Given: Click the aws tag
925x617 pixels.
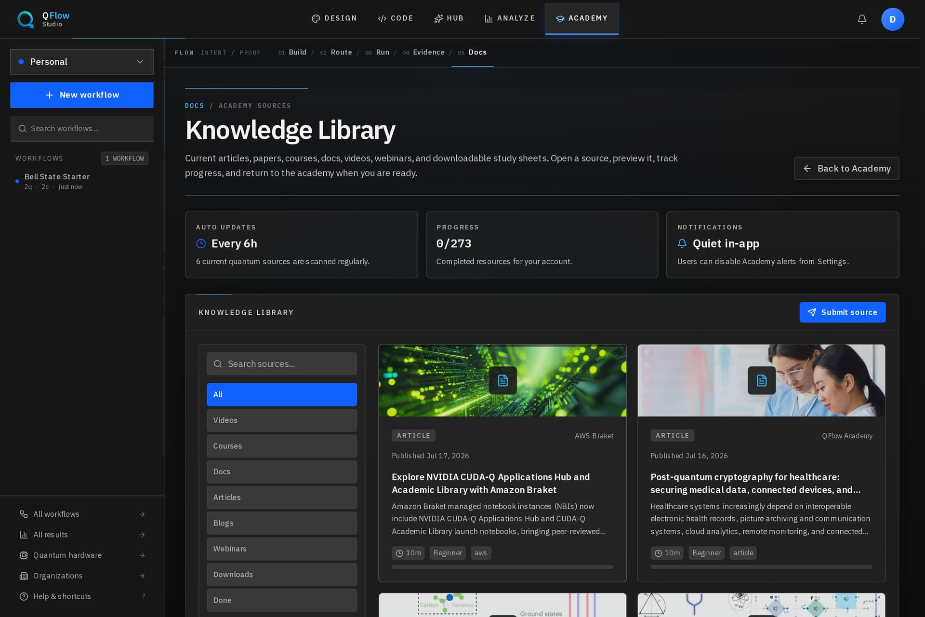Looking at the screenshot, I should (x=481, y=553).
